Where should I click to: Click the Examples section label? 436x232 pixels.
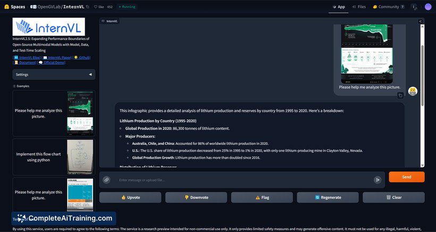(21, 86)
